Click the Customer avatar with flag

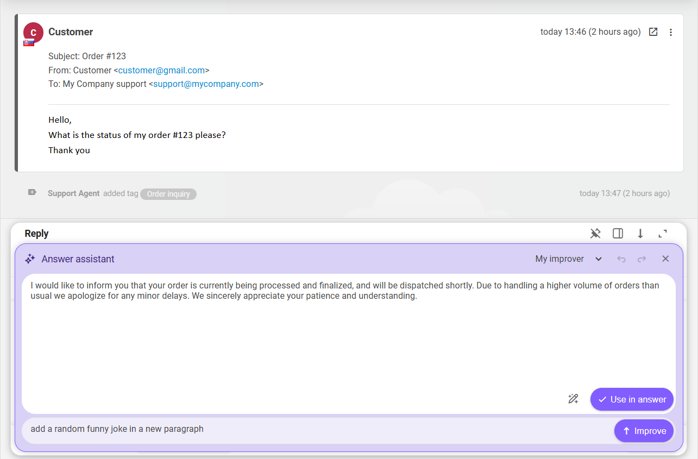[33, 33]
